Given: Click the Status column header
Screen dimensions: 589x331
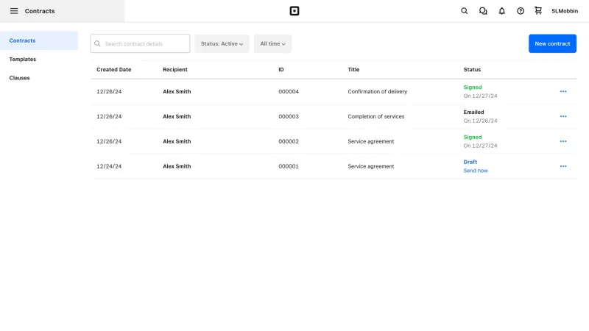Looking at the screenshot, I should 472,69.
